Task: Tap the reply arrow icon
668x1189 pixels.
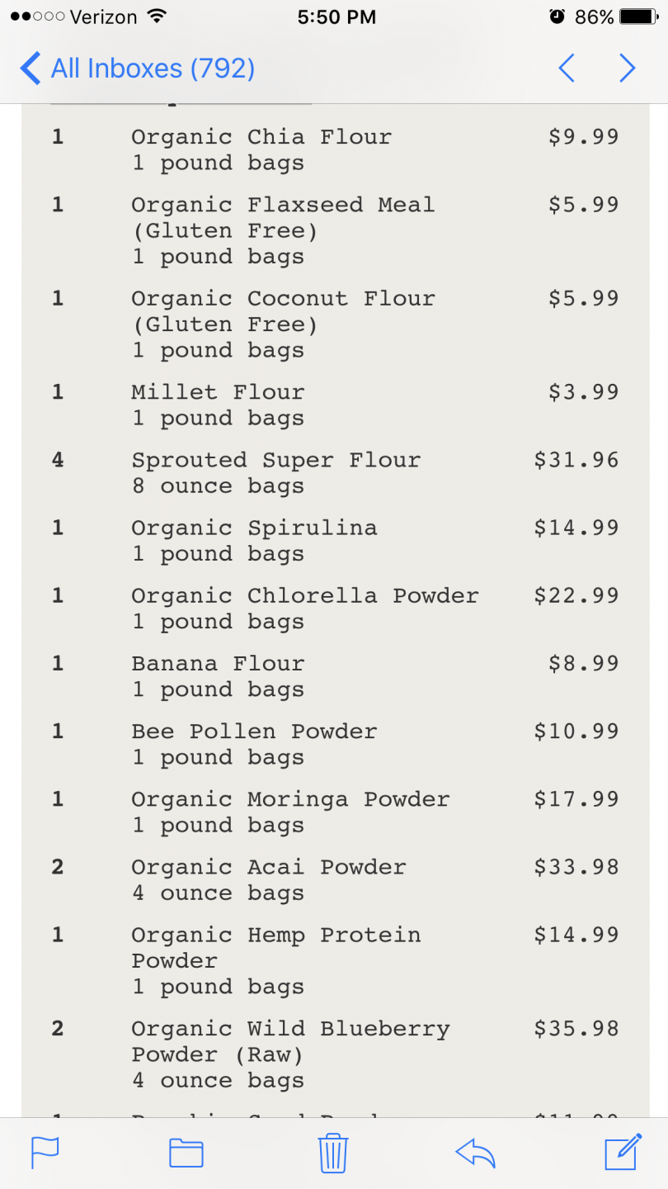Action: 476,1153
